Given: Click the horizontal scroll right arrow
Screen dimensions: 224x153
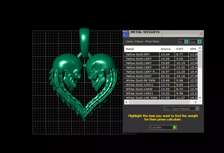Looking at the screenshot, I should tap(196, 102).
